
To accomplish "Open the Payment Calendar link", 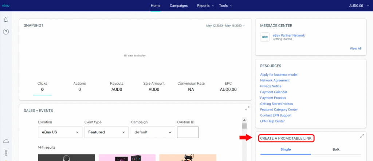I will click(x=274, y=92).
